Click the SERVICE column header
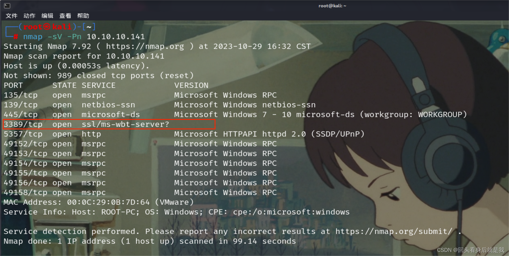Viewport: 509px width, 256px height. (x=98, y=85)
